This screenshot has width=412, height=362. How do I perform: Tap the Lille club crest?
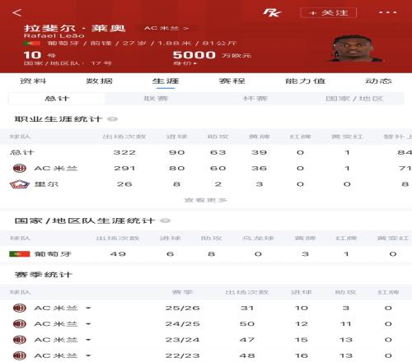[20, 184]
